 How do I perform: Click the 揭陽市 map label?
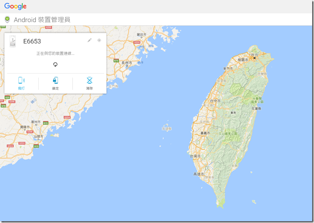[x=25, y=127]
